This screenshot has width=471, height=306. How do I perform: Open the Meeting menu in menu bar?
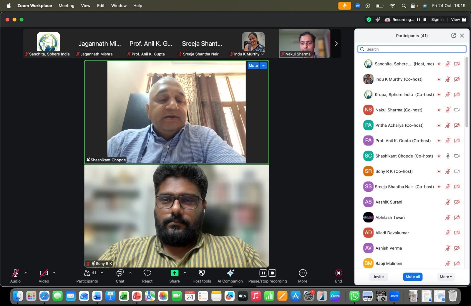66,6
